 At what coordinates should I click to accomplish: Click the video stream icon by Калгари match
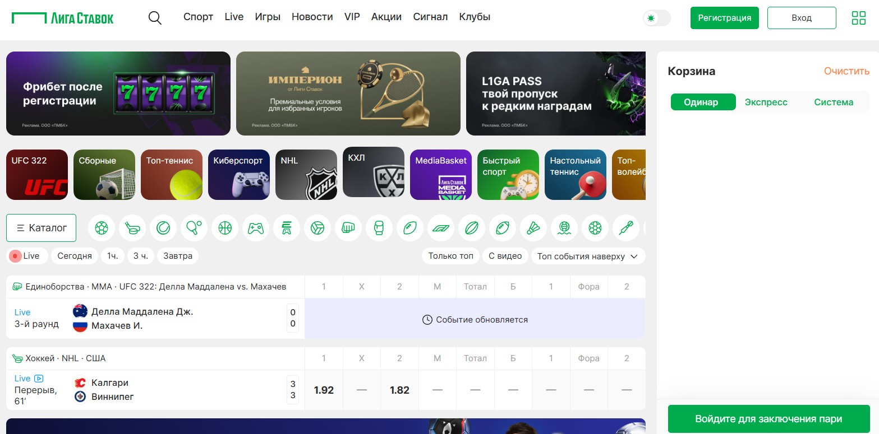[39, 379]
